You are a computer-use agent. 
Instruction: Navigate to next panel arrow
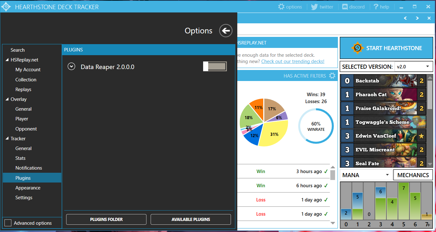pyautogui.click(x=417, y=18)
